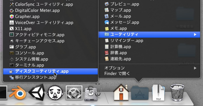Viewport: 203px width, 106px height.
Task: Click the DigitalColor Meter.app icon
Action: coord(12,10)
